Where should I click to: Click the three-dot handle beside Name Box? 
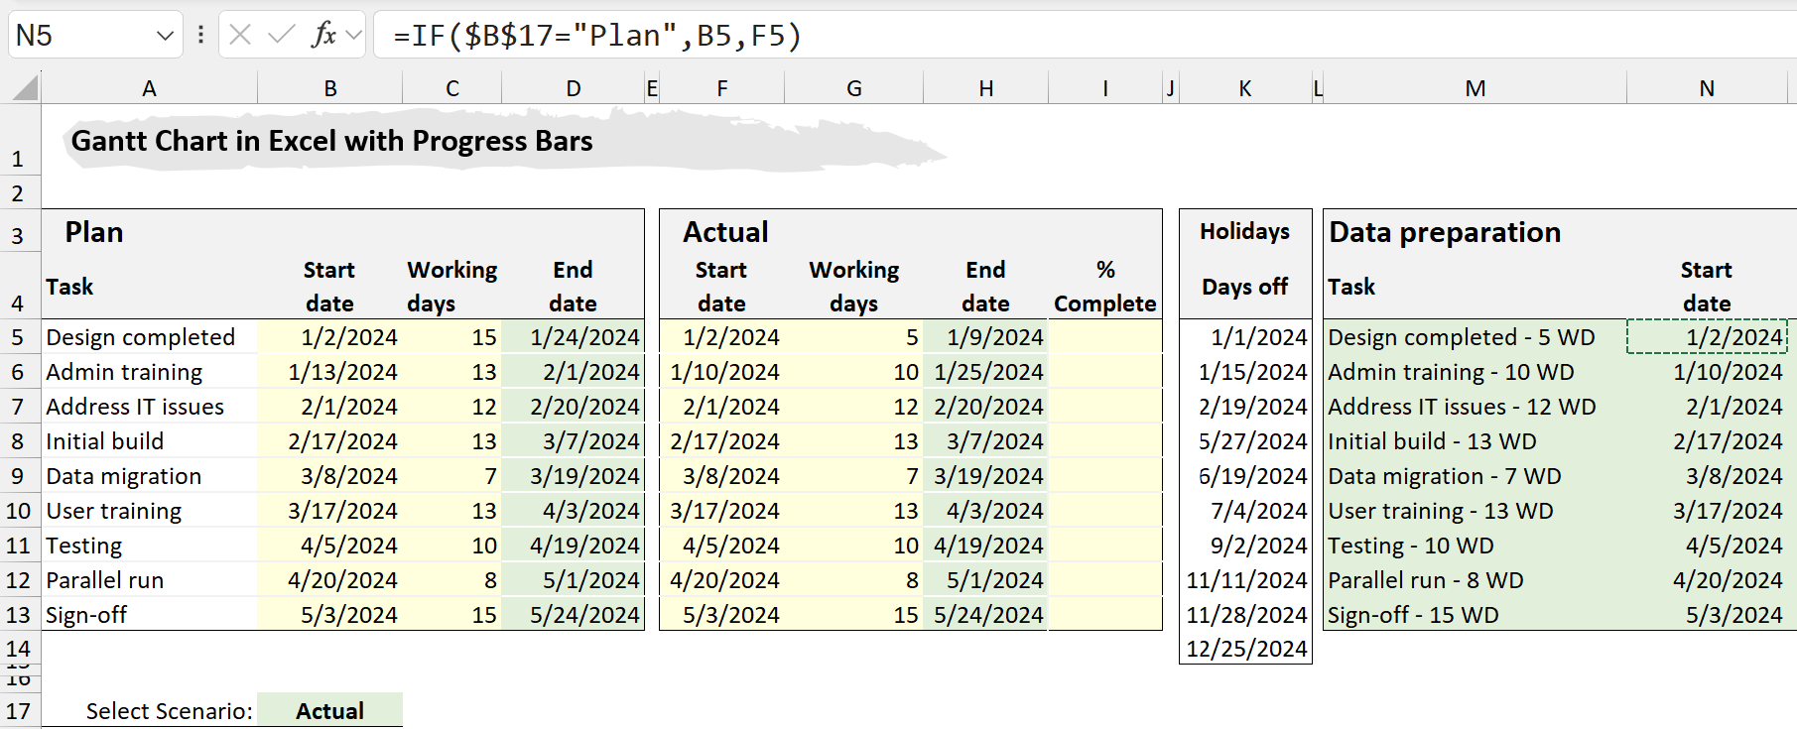tap(200, 36)
